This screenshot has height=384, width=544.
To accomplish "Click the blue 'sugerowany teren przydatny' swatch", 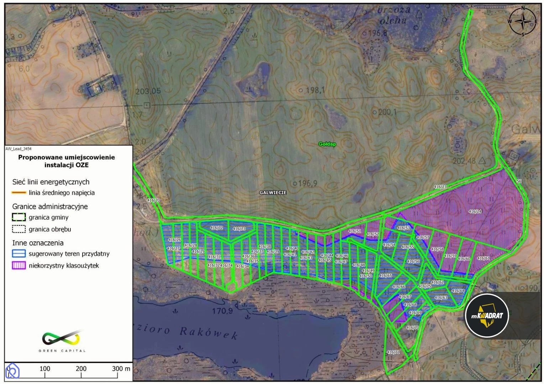I will (19, 254).
